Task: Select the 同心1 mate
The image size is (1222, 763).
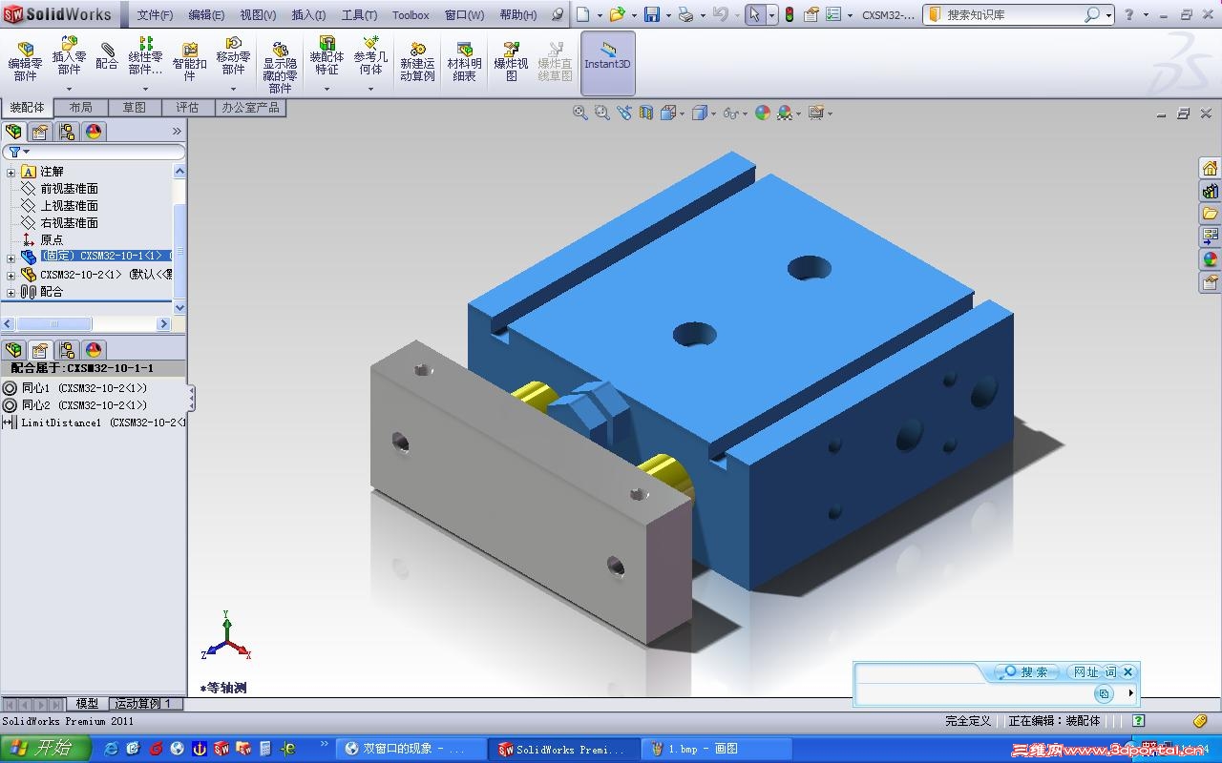Action: (84, 388)
